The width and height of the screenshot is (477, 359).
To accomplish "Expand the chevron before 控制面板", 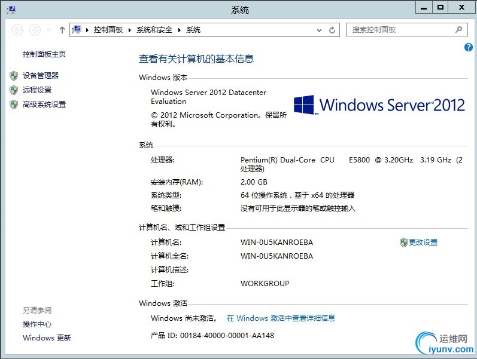I will 87,30.
